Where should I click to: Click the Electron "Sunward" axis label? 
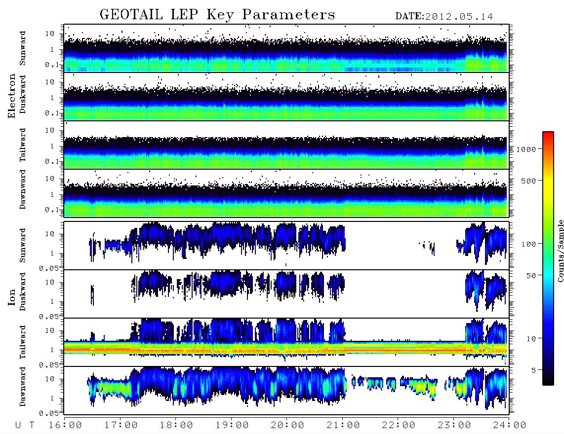23,48
